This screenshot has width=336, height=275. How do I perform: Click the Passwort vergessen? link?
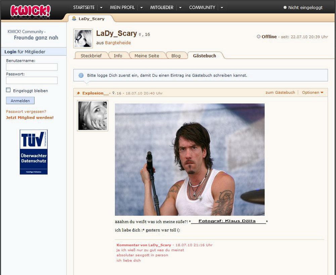click(26, 111)
